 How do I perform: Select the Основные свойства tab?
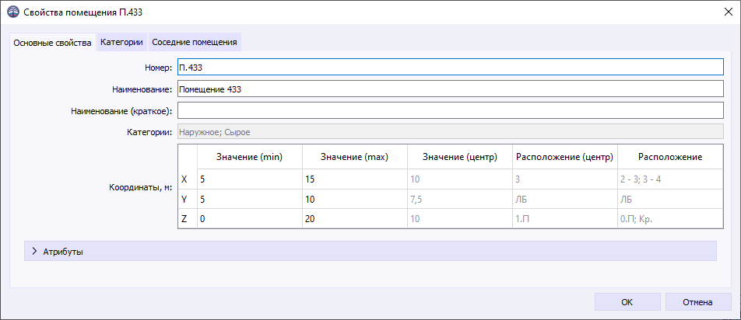coord(53,43)
